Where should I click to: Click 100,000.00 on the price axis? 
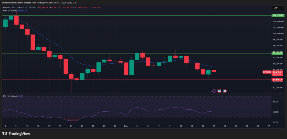click(x=278, y=34)
